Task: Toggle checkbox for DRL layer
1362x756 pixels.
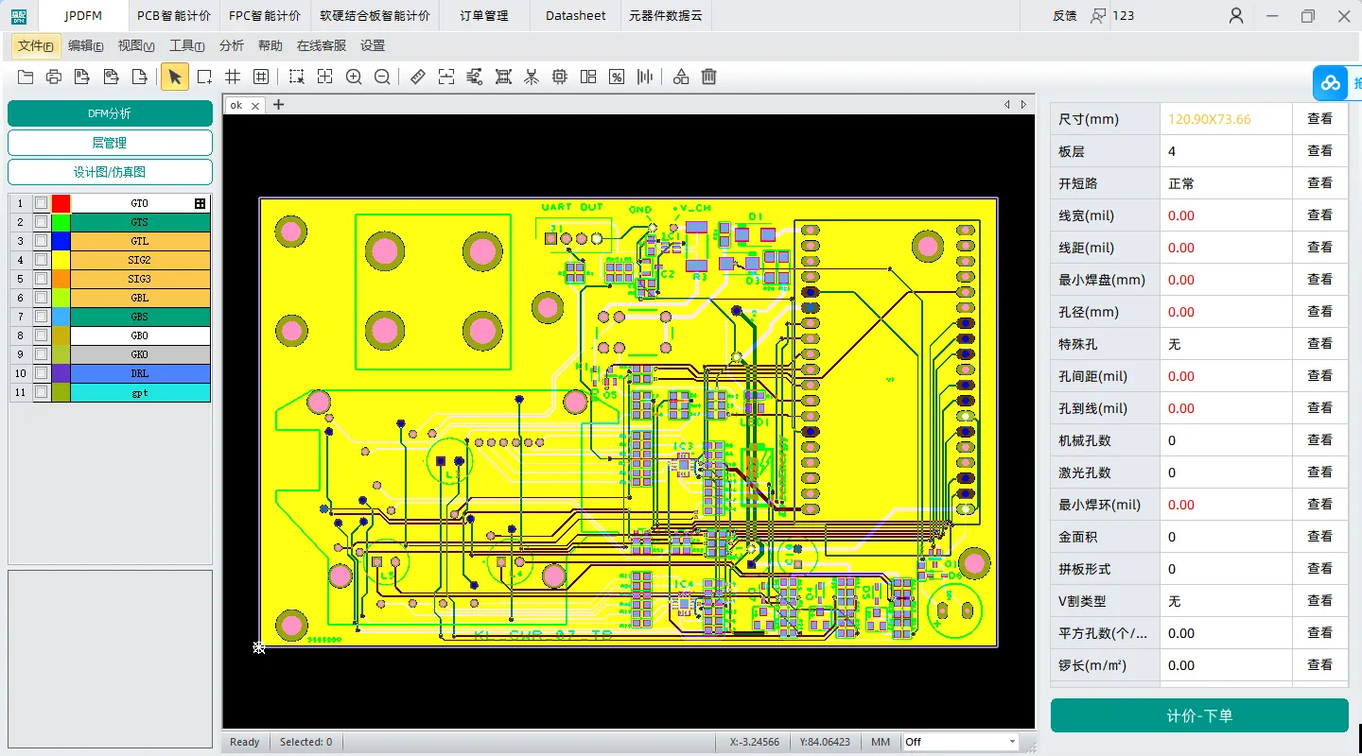Action: [41, 373]
